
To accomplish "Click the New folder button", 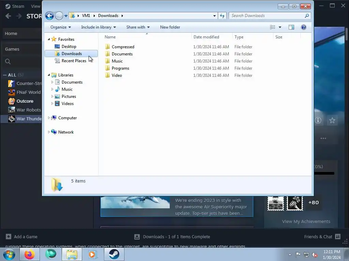I will tap(170, 27).
